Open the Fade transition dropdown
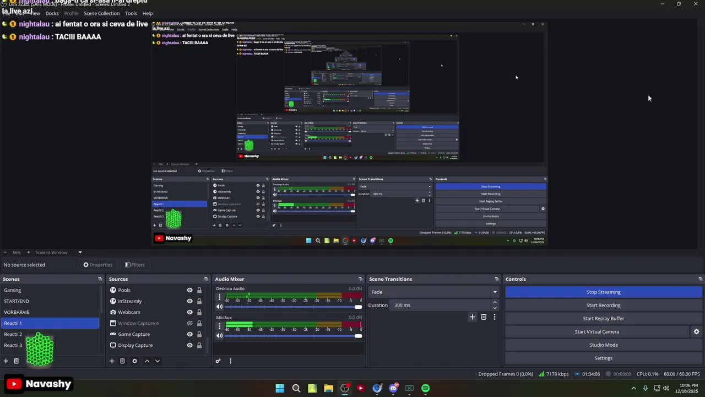Screen dimensions: 705x397 (434, 292)
